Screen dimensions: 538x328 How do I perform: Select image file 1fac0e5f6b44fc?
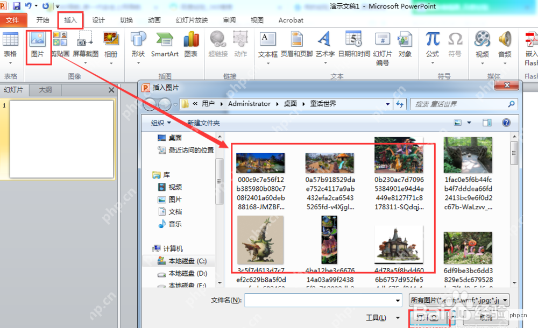coord(468,174)
